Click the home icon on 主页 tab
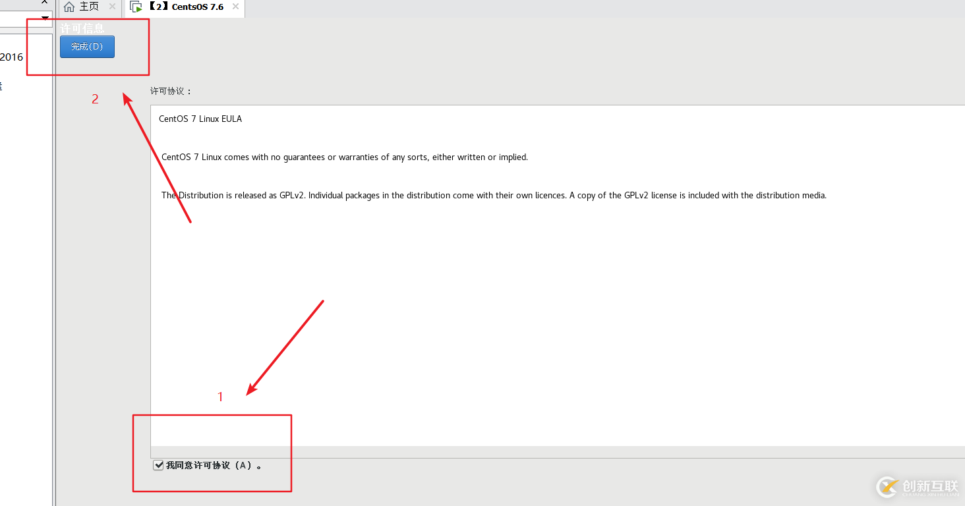965x506 pixels. pos(69,7)
